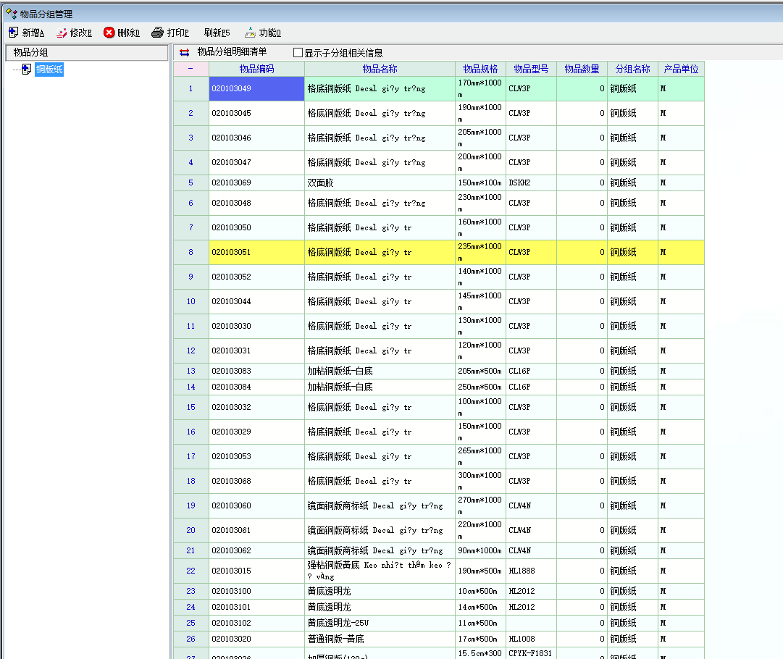Click the 打印 (Print) printer icon

click(x=157, y=33)
